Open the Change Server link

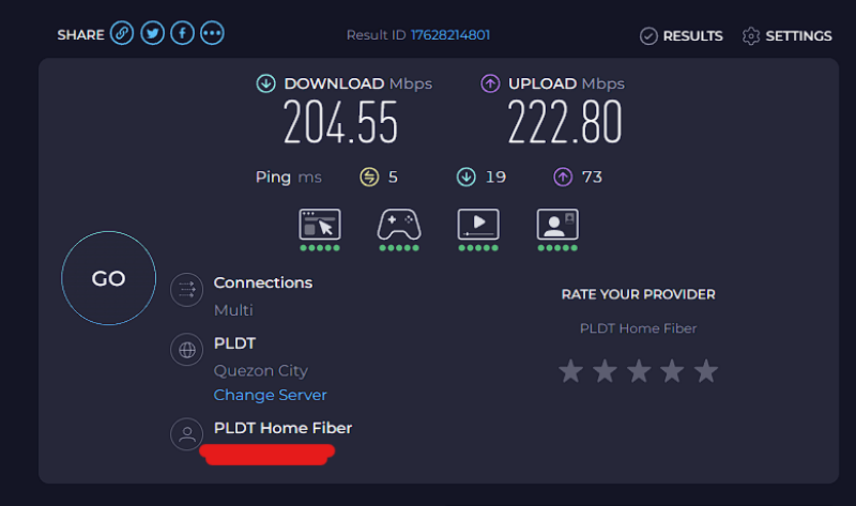pos(270,395)
